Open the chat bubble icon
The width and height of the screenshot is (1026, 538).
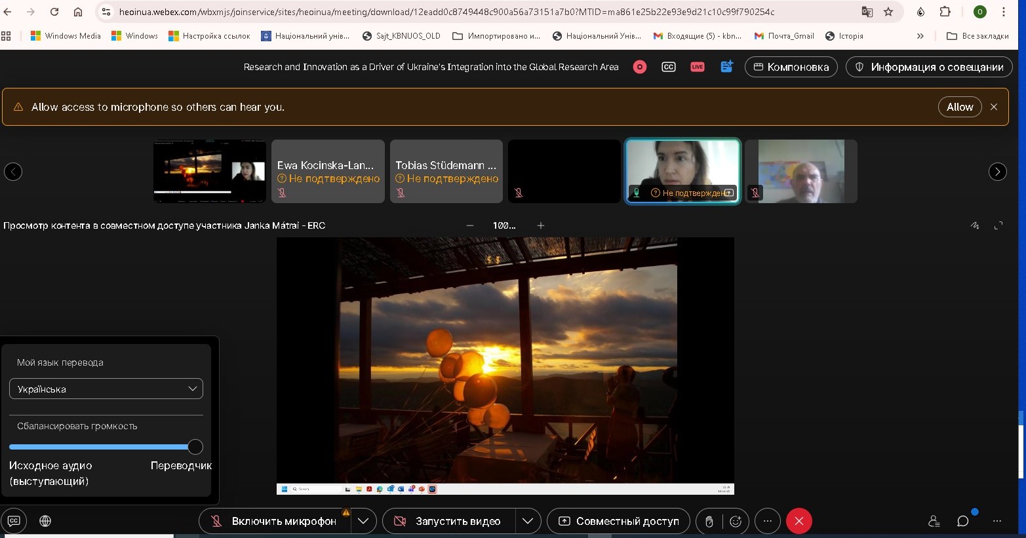click(x=962, y=521)
